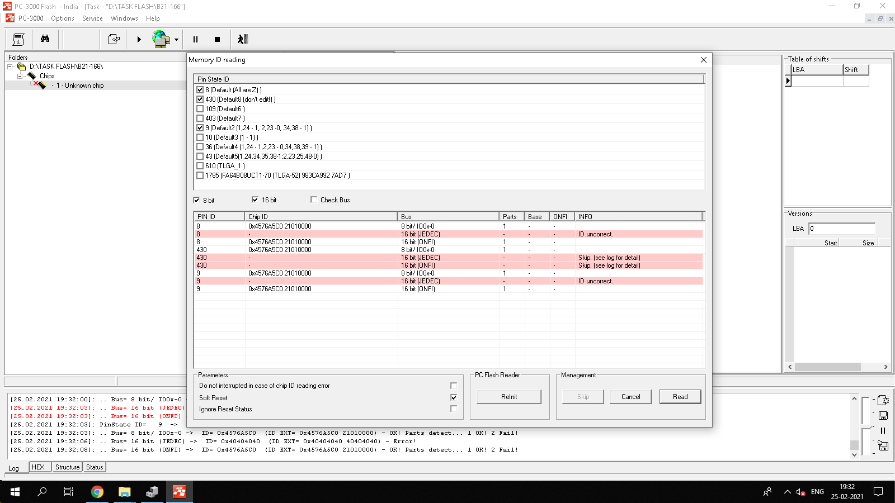The height and width of the screenshot is (503, 895).
Task: Open Windows Start menu
Action: pos(15,492)
